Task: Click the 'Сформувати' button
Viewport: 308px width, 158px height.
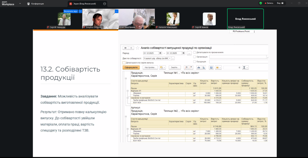Action: (x=131, y=67)
